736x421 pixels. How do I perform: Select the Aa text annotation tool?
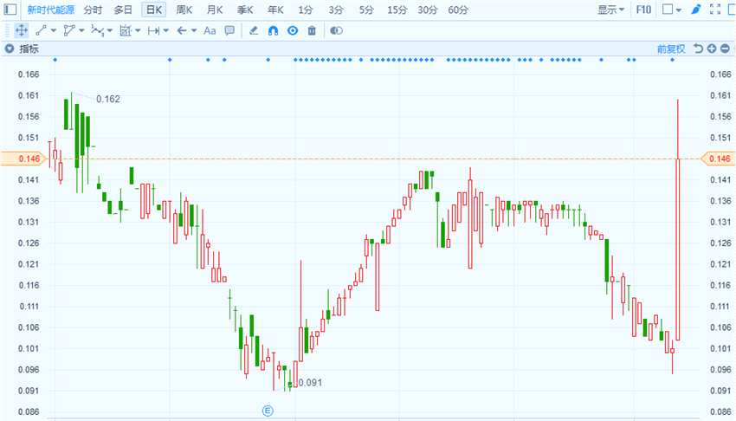coord(210,31)
